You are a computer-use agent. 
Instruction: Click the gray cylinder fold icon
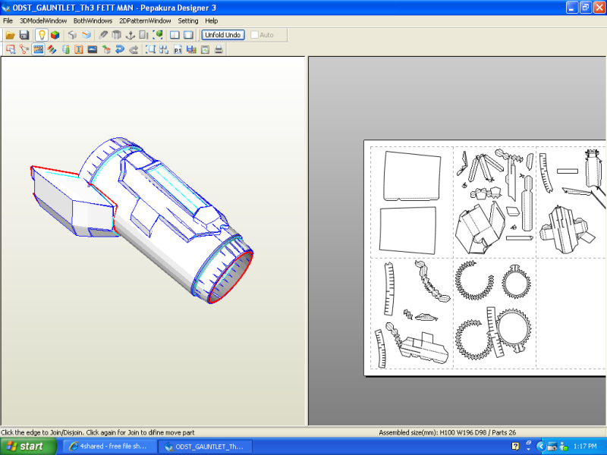click(x=117, y=35)
